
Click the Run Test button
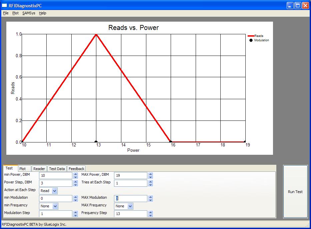click(x=295, y=192)
